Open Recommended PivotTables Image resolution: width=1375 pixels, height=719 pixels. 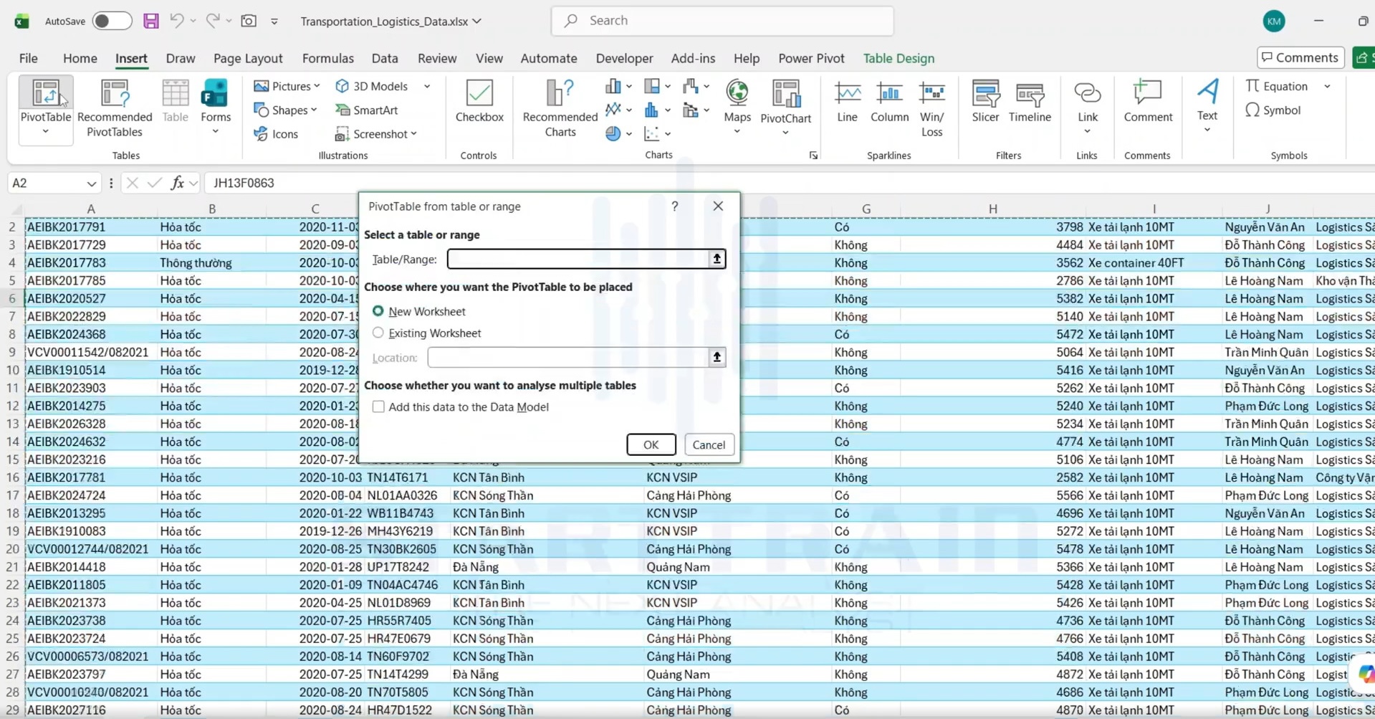(115, 108)
